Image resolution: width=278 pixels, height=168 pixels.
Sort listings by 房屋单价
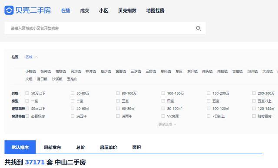[x=109, y=147]
